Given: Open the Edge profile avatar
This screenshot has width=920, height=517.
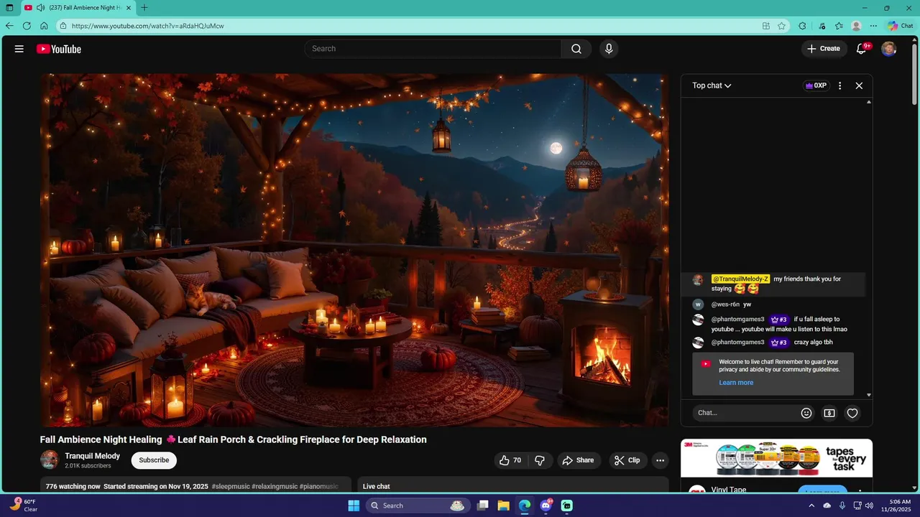Looking at the screenshot, I should pos(856,26).
